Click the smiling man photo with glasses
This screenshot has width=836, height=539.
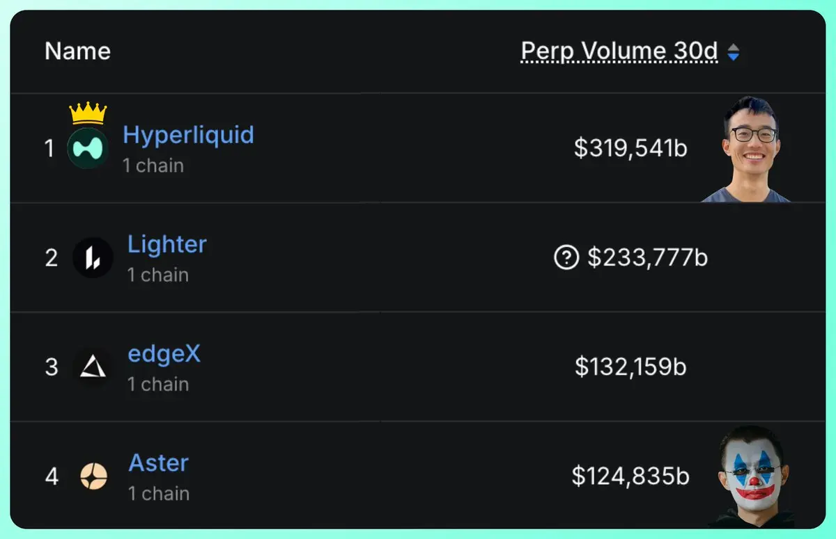pos(748,151)
